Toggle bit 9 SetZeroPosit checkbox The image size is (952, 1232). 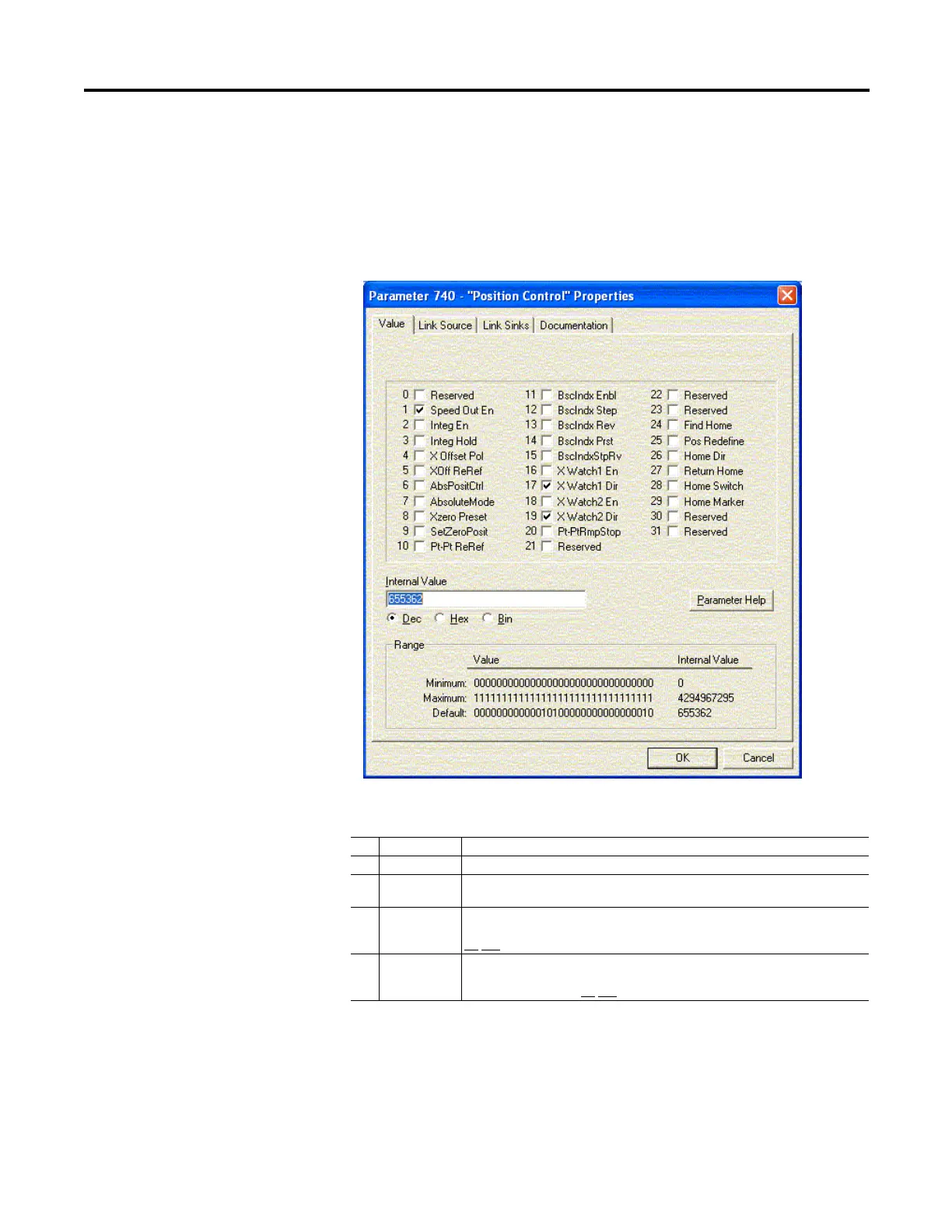[419, 531]
